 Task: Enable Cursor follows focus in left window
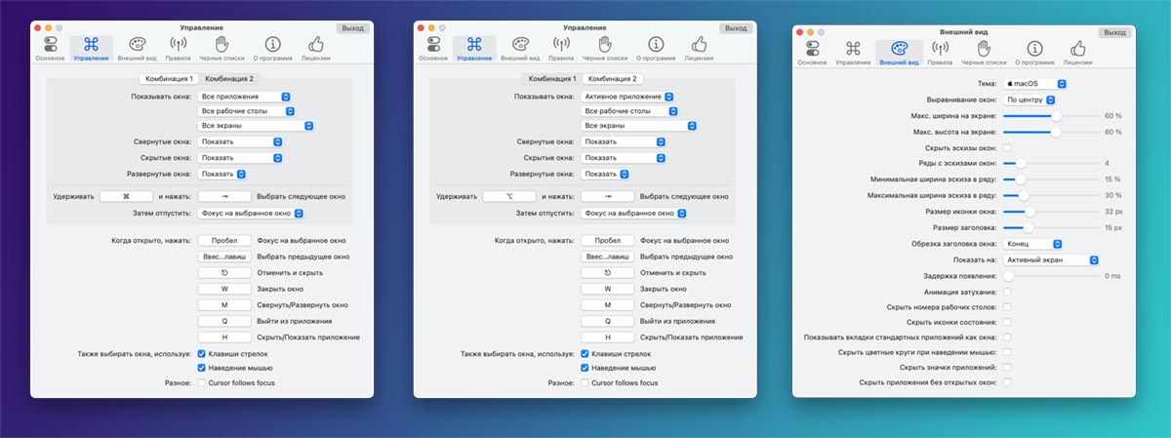point(201,382)
